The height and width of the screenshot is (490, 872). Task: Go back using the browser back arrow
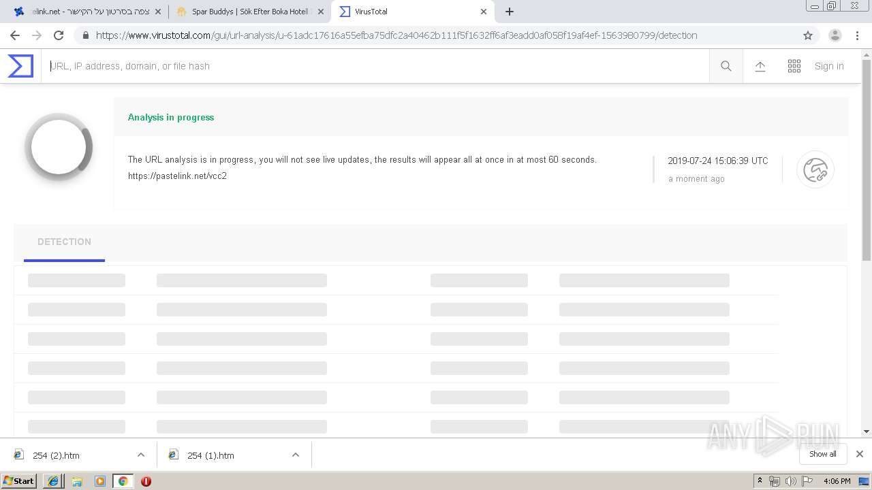click(15, 35)
